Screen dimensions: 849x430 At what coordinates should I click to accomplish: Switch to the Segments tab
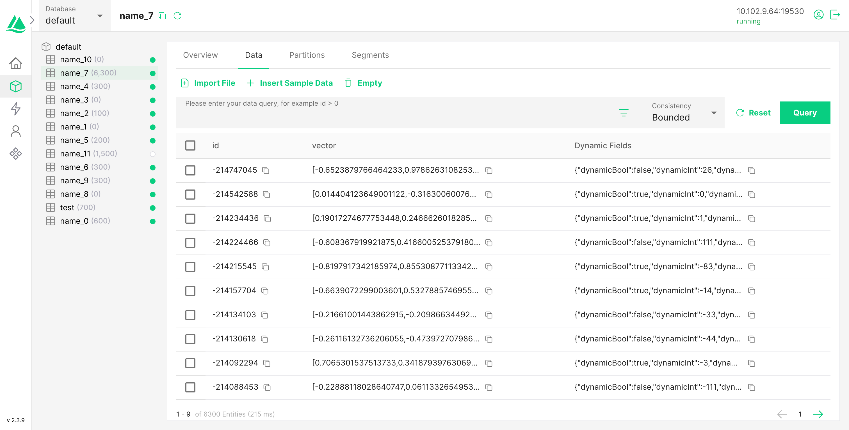pyautogui.click(x=370, y=55)
